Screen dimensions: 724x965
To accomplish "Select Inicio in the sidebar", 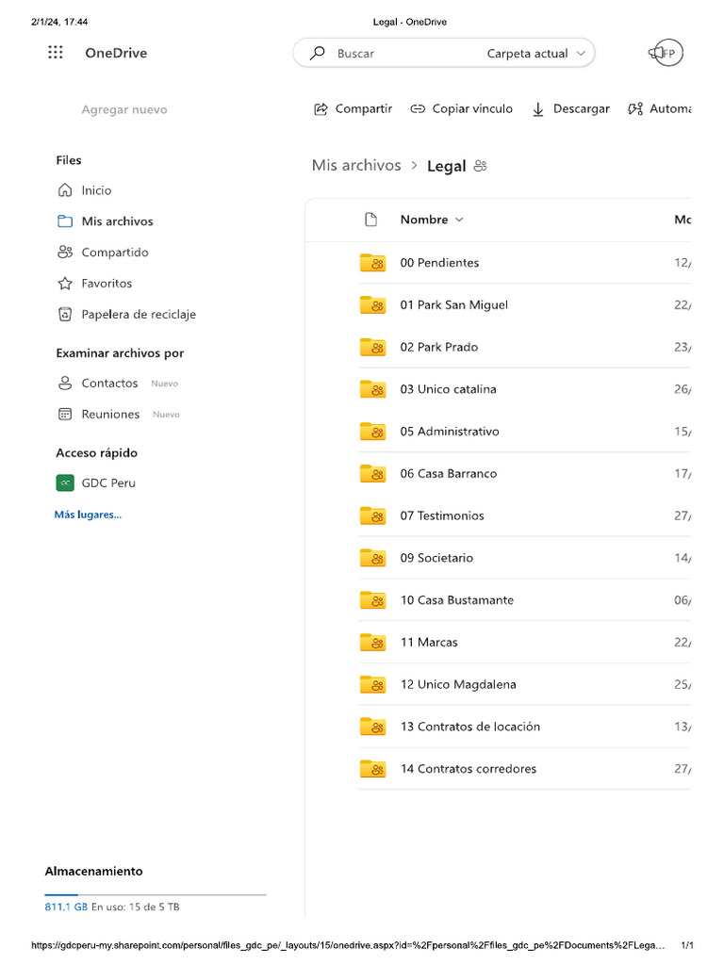I will point(97,190).
